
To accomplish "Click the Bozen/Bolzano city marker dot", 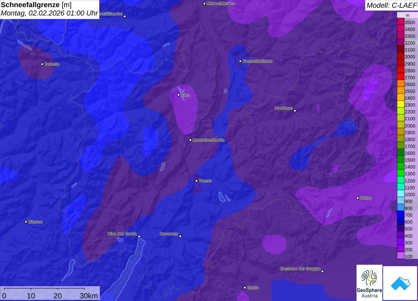I will 240,61.
